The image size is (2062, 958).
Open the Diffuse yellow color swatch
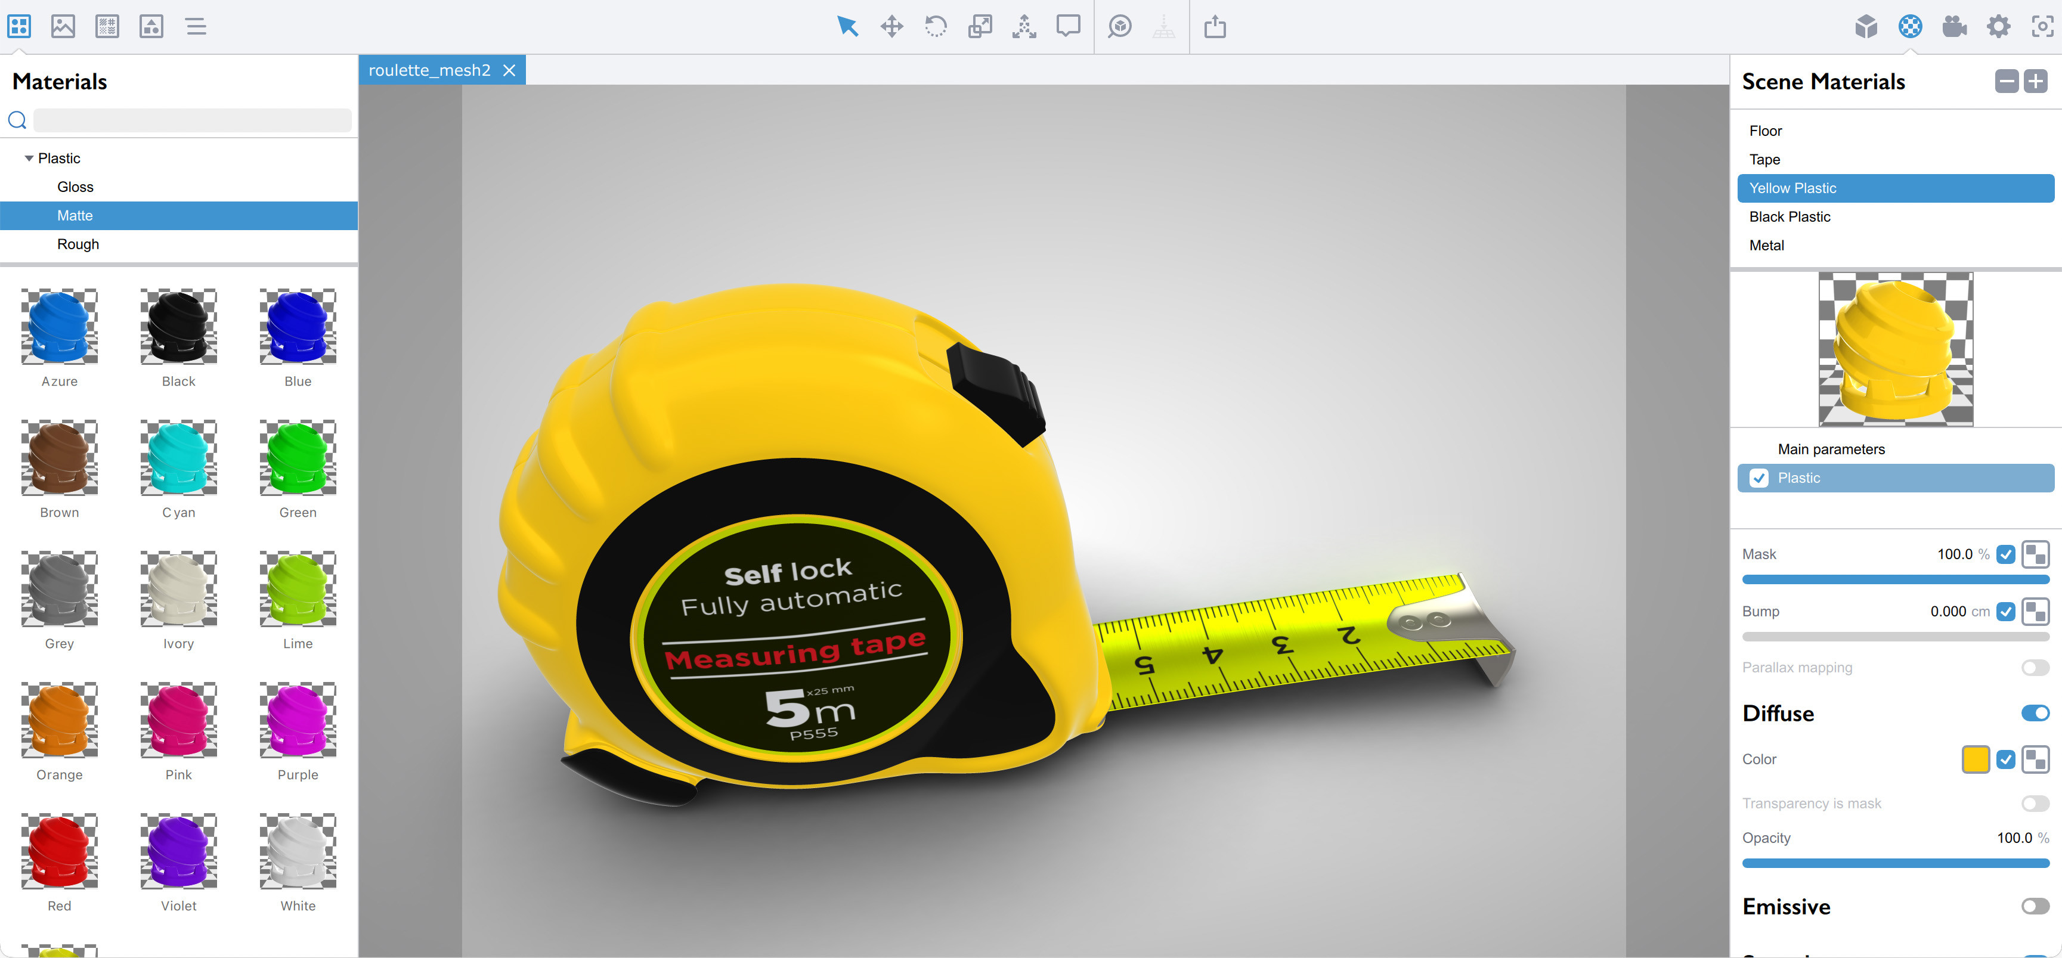(1975, 759)
